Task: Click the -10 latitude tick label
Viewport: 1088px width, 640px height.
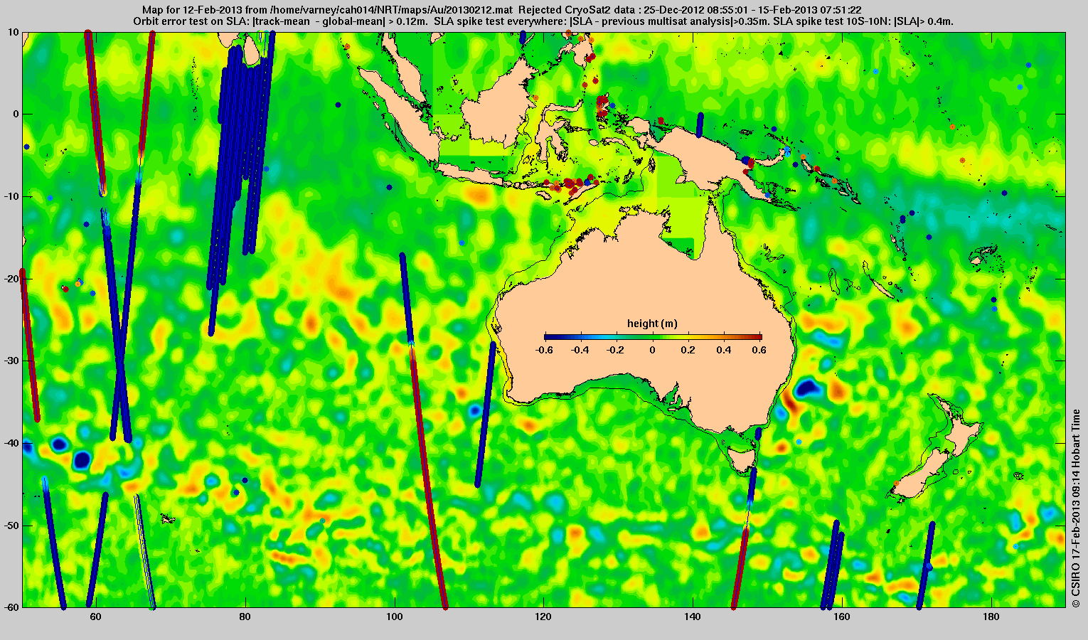Action: click(11, 196)
